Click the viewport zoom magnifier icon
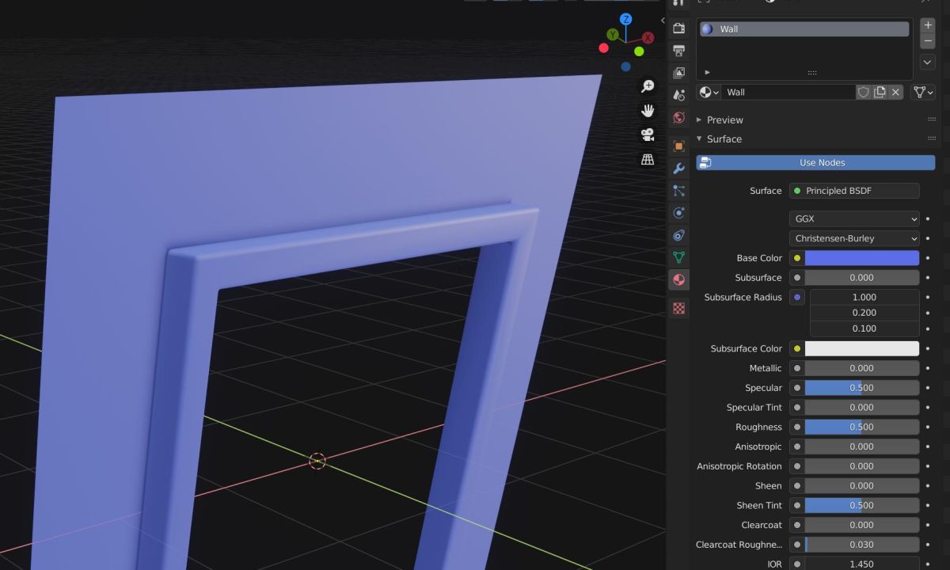Image resolution: width=950 pixels, height=570 pixels. [648, 86]
